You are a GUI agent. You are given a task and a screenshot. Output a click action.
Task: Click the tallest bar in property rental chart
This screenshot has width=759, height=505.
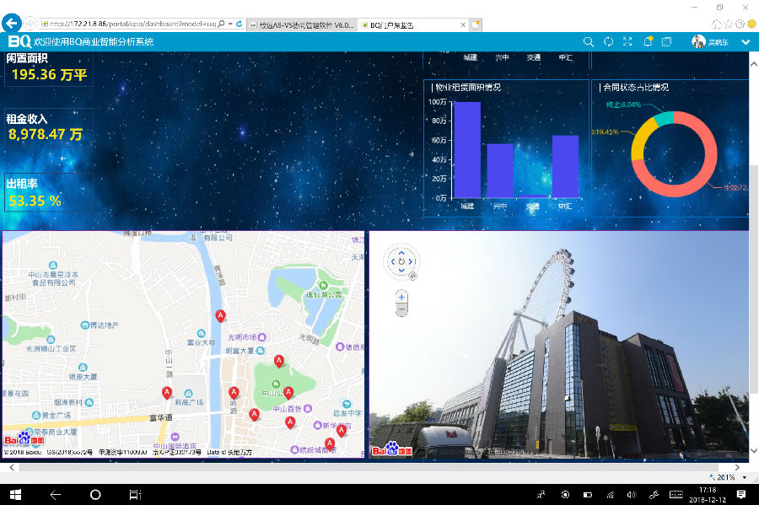[467, 149]
